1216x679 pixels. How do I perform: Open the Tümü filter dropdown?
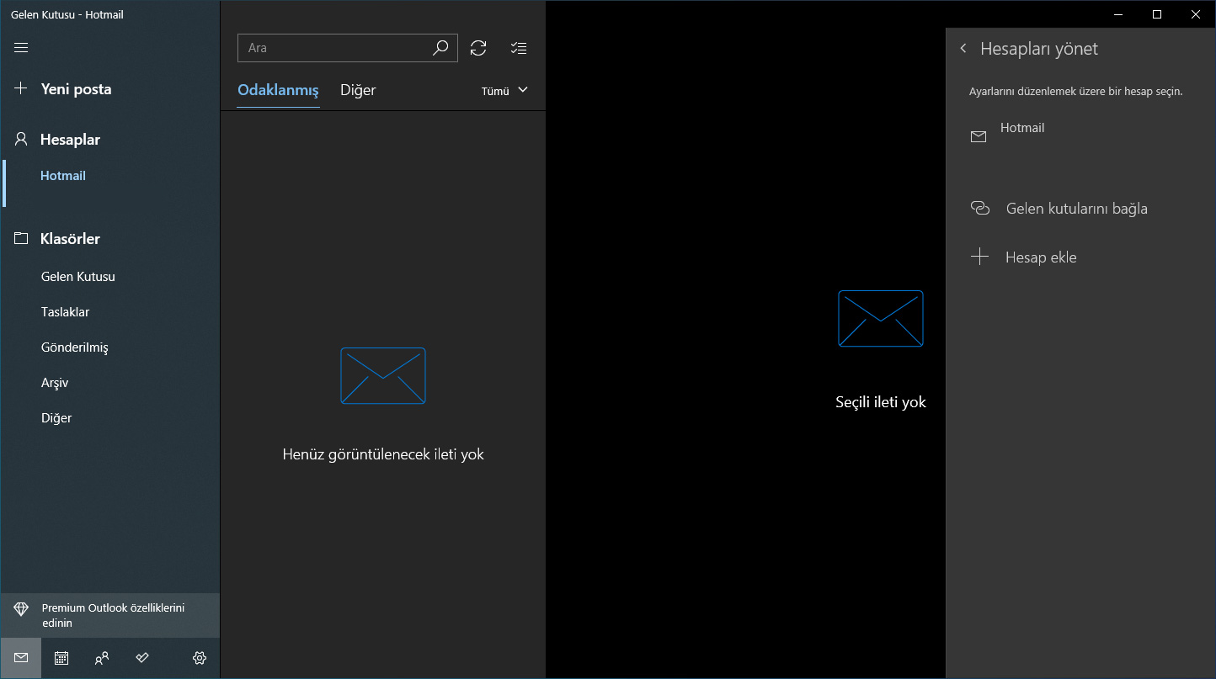click(504, 90)
